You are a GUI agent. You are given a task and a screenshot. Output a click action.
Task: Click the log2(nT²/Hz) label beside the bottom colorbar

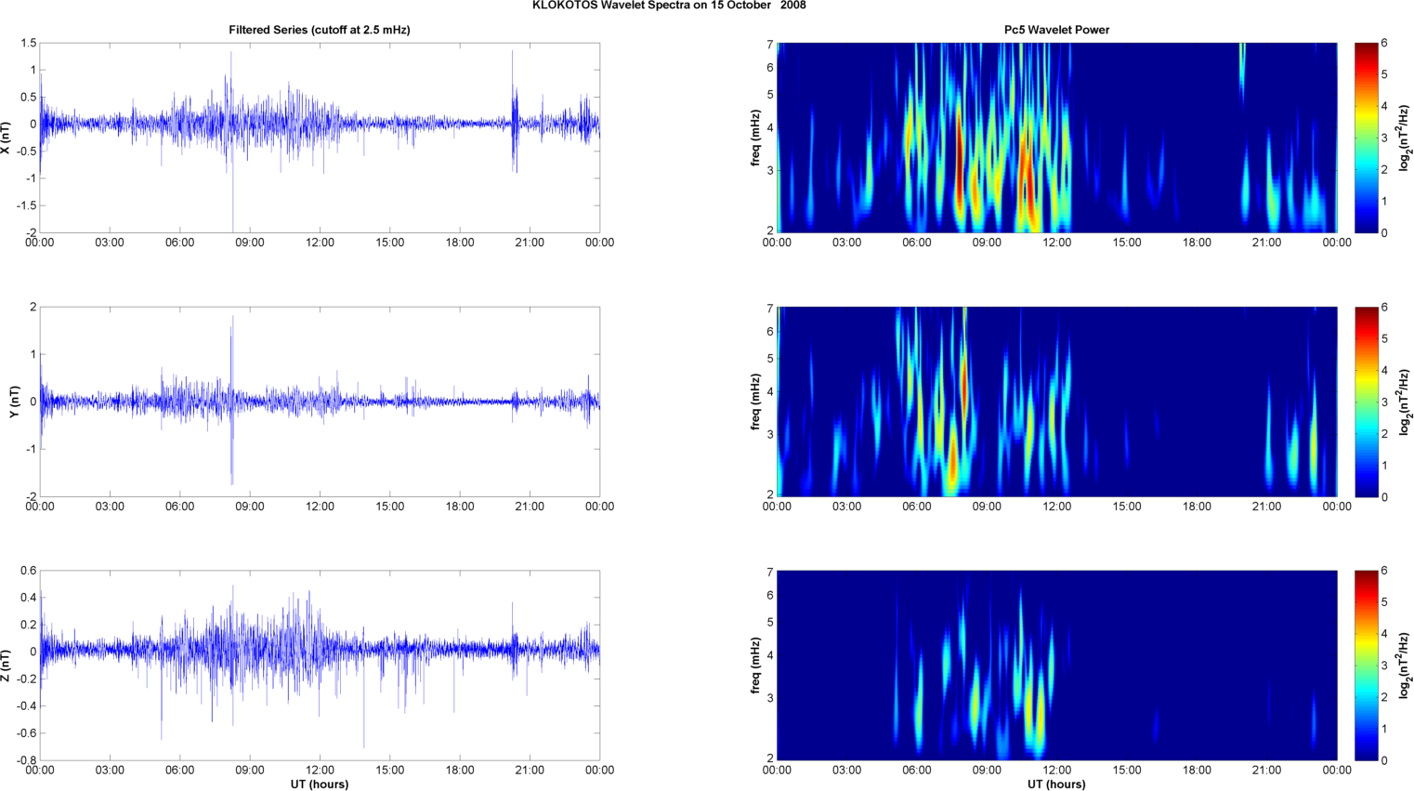click(x=1406, y=666)
